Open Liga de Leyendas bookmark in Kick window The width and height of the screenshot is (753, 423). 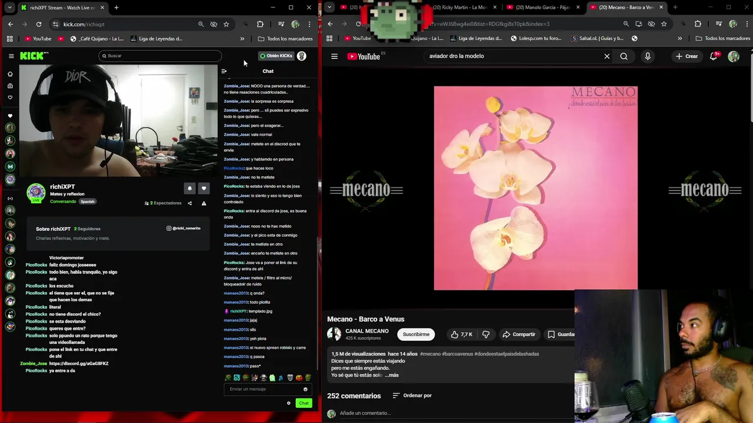156,39
